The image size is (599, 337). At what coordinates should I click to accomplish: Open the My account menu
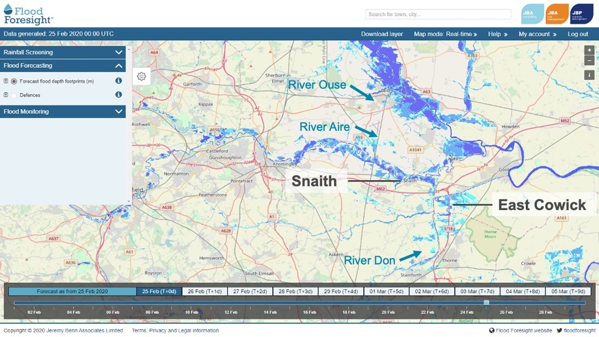(537, 34)
